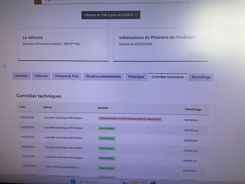Click the Obtenir le CSA à jour via l'ANTS button
The image size is (245, 184).
point(111,15)
